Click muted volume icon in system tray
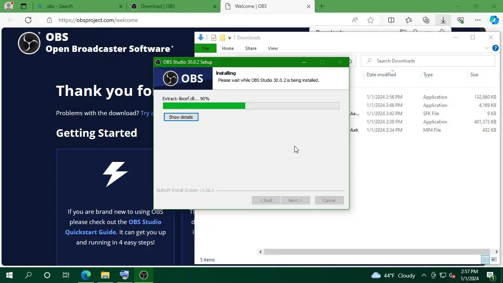 coord(452,276)
